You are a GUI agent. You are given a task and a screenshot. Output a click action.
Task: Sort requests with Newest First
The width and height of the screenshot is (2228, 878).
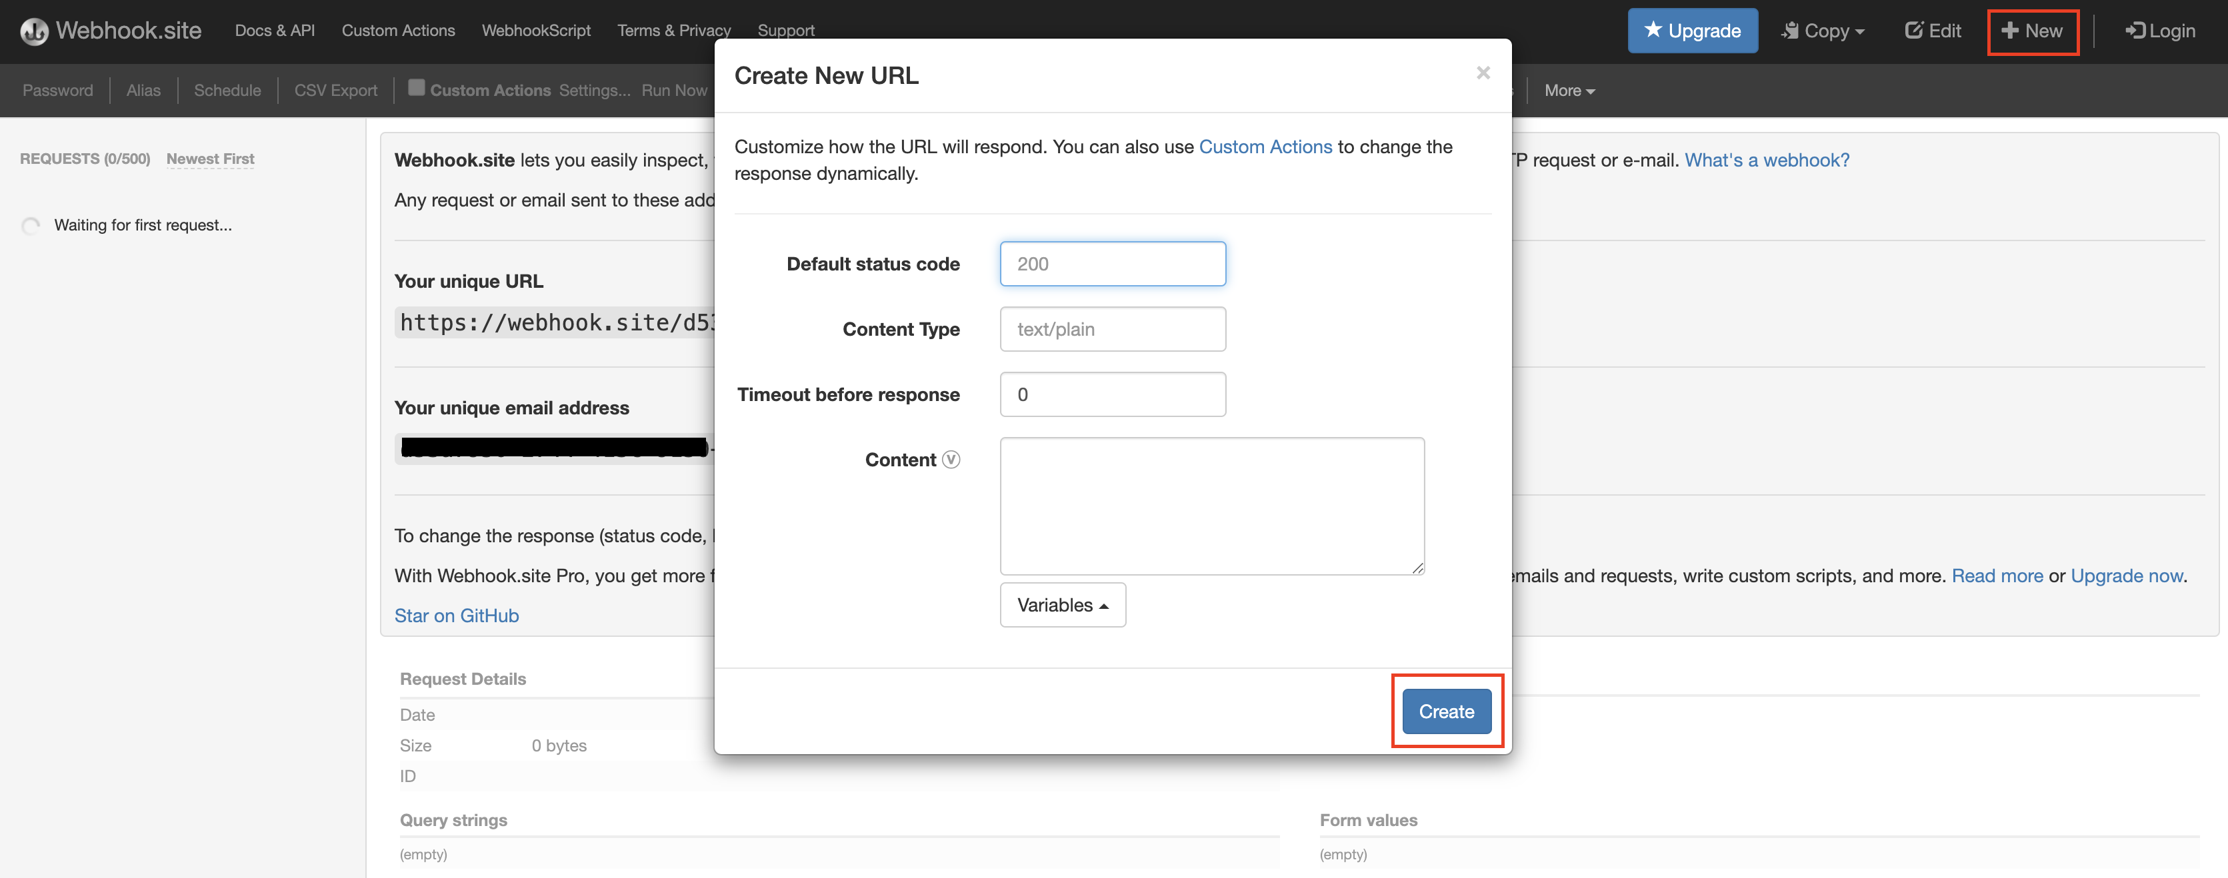[x=209, y=158]
